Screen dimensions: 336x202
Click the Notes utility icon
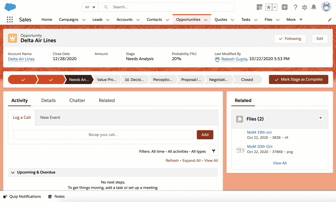pyautogui.click(x=50, y=196)
